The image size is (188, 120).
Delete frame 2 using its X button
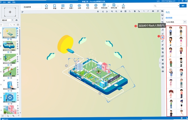[17, 41]
